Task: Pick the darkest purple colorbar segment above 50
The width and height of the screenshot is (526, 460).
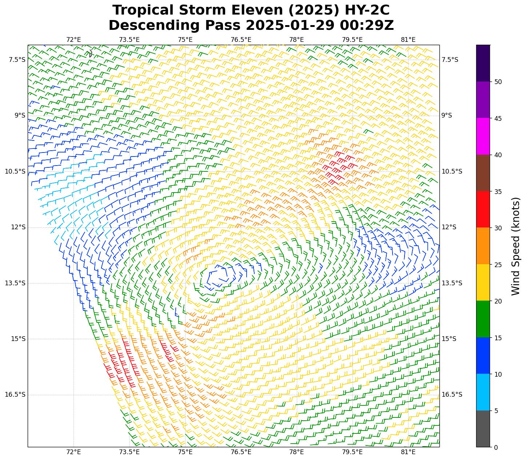Action: (x=483, y=63)
